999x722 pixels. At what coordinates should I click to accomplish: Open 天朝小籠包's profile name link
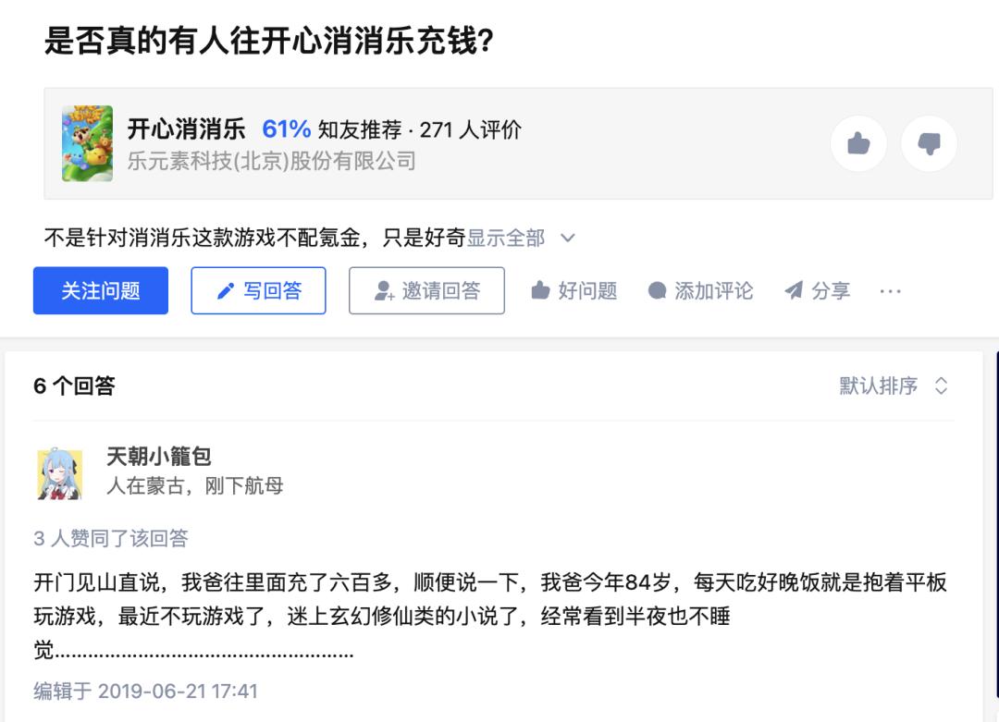pos(159,456)
